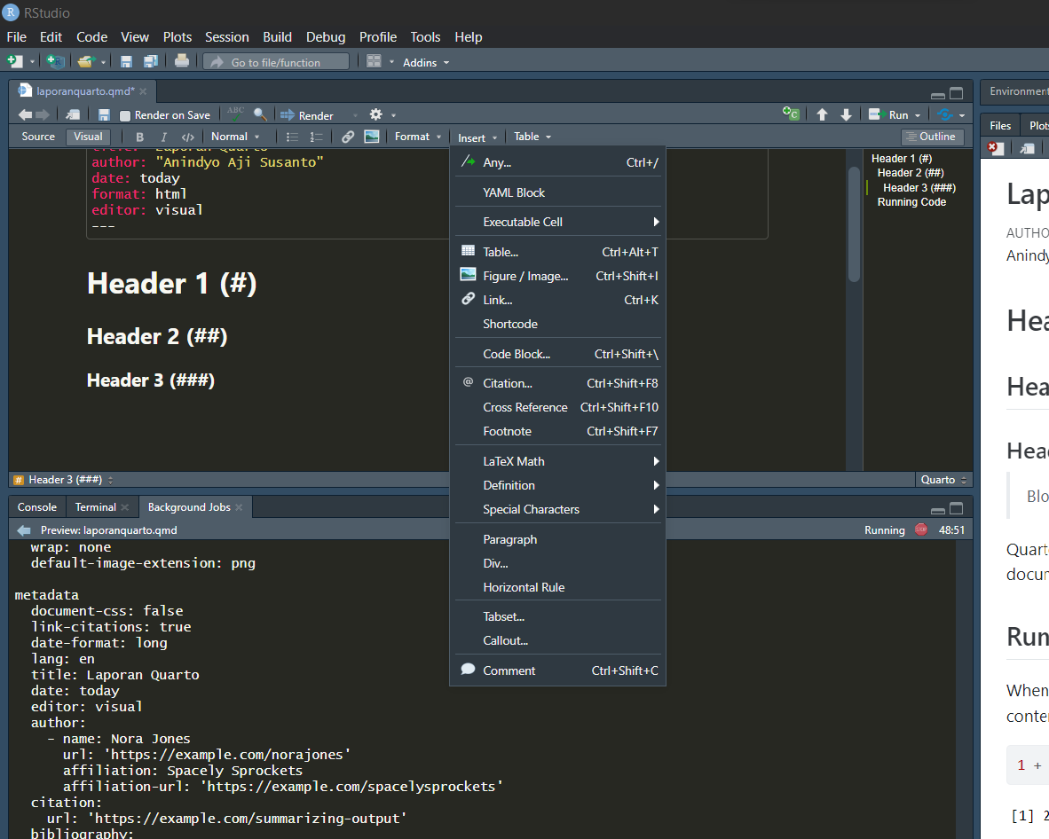Toggle the Outline panel
The image size is (1049, 839).
click(932, 137)
